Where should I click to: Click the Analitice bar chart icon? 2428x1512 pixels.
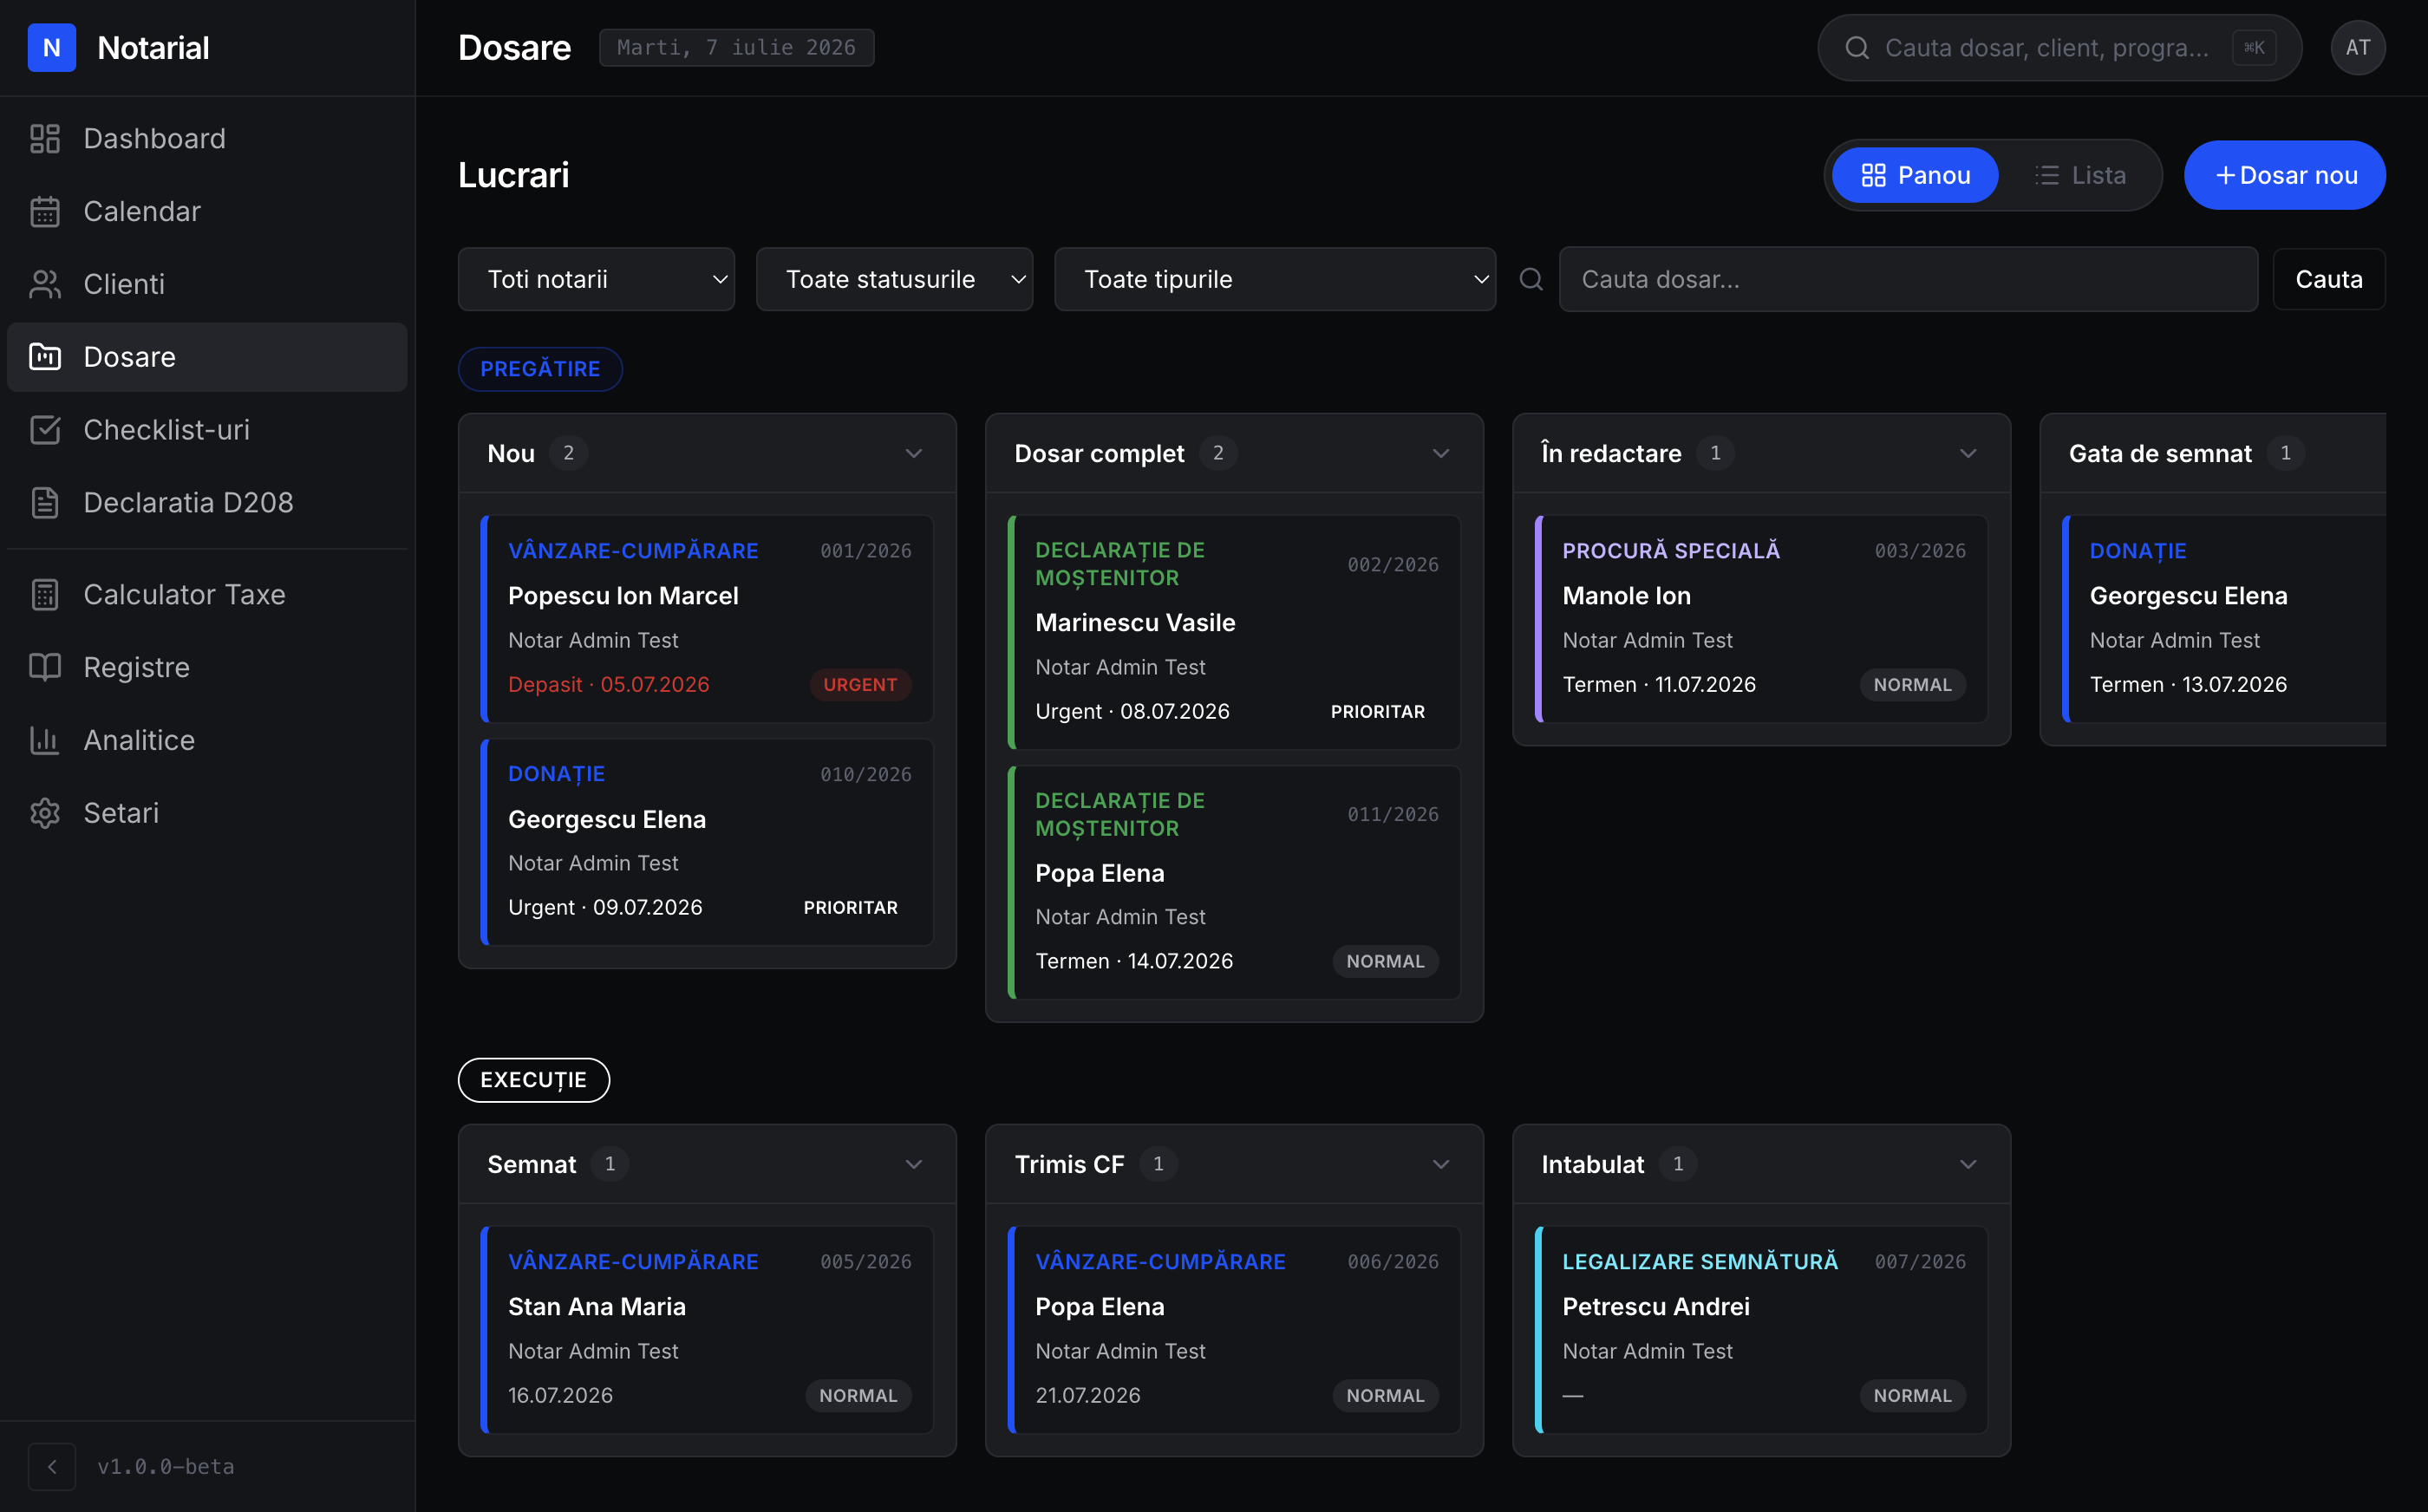pyautogui.click(x=45, y=741)
